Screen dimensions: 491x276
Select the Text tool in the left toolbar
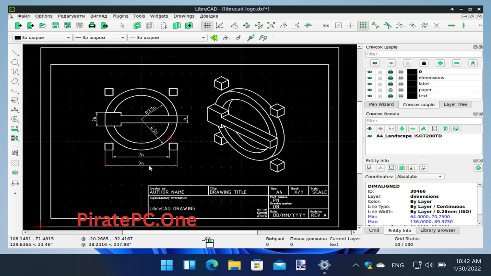pyautogui.click(x=15, y=152)
